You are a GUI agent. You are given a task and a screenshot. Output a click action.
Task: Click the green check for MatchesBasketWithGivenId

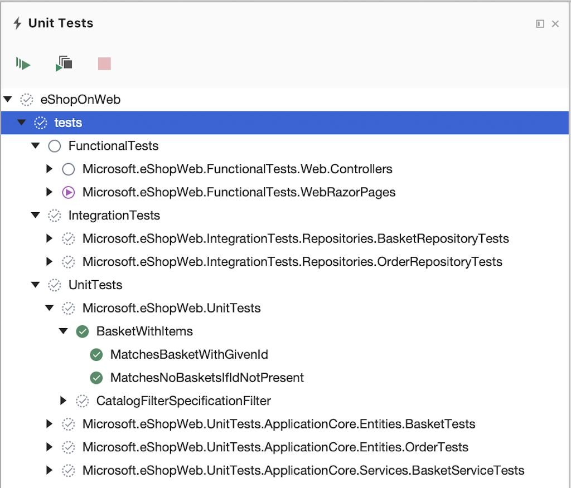point(96,354)
